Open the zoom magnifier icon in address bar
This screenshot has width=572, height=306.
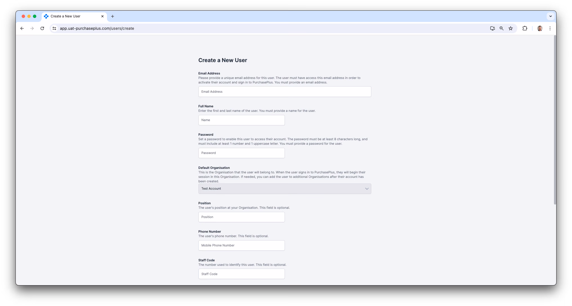(501, 28)
